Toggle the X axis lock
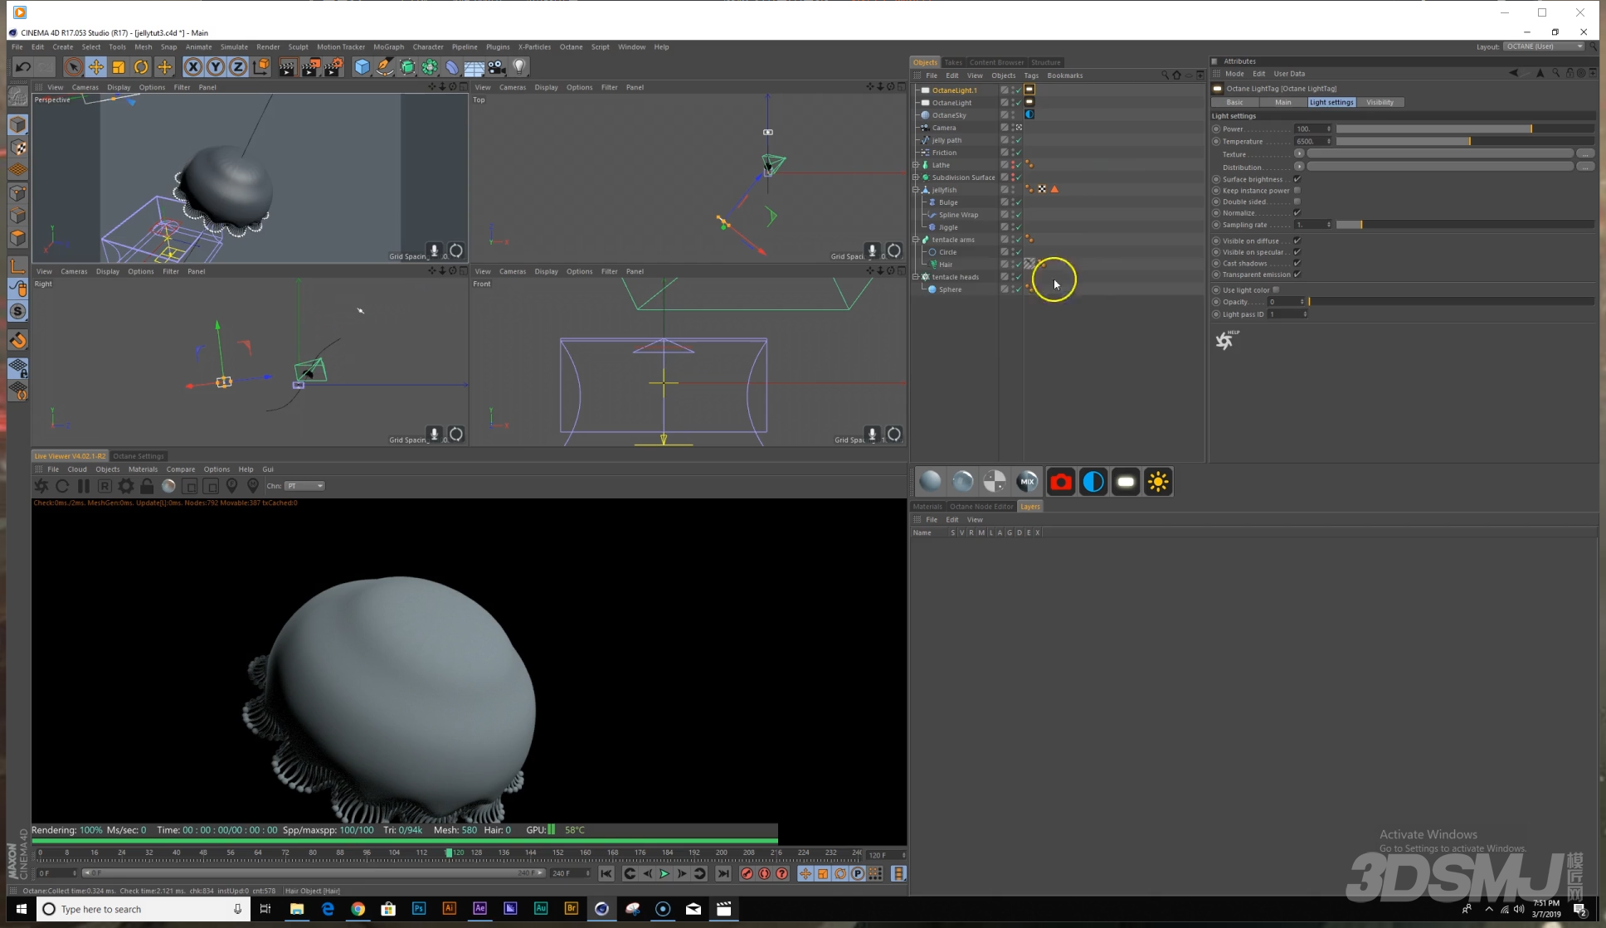The height and width of the screenshot is (928, 1606). pos(193,67)
